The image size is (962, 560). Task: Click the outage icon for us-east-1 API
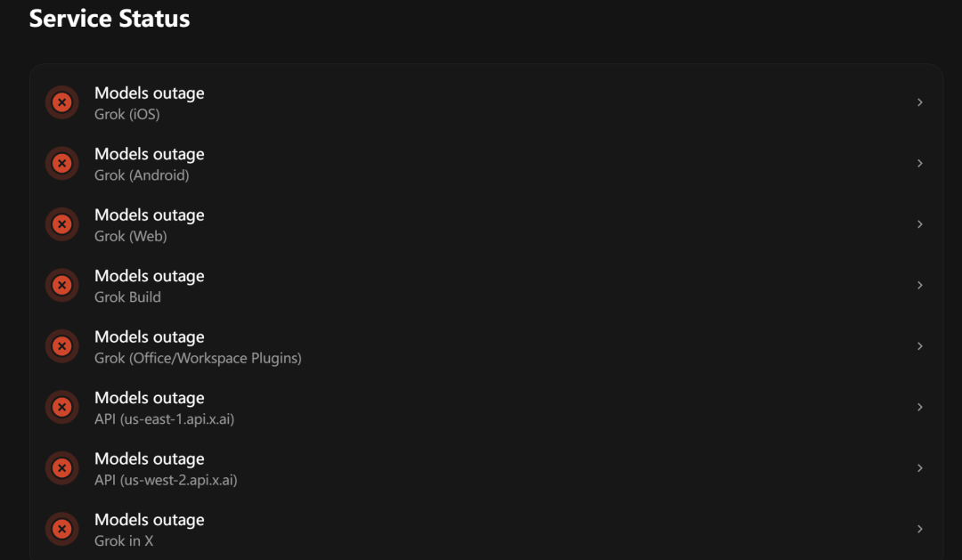click(x=62, y=407)
